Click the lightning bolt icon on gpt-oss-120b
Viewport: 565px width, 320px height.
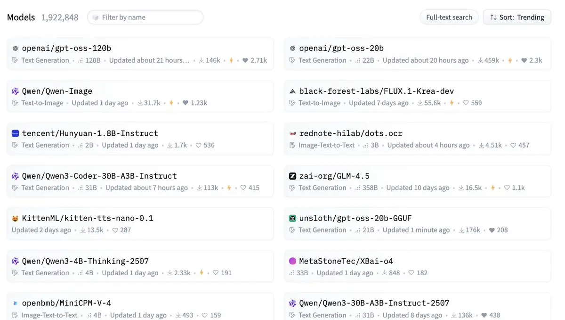click(x=231, y=60)
